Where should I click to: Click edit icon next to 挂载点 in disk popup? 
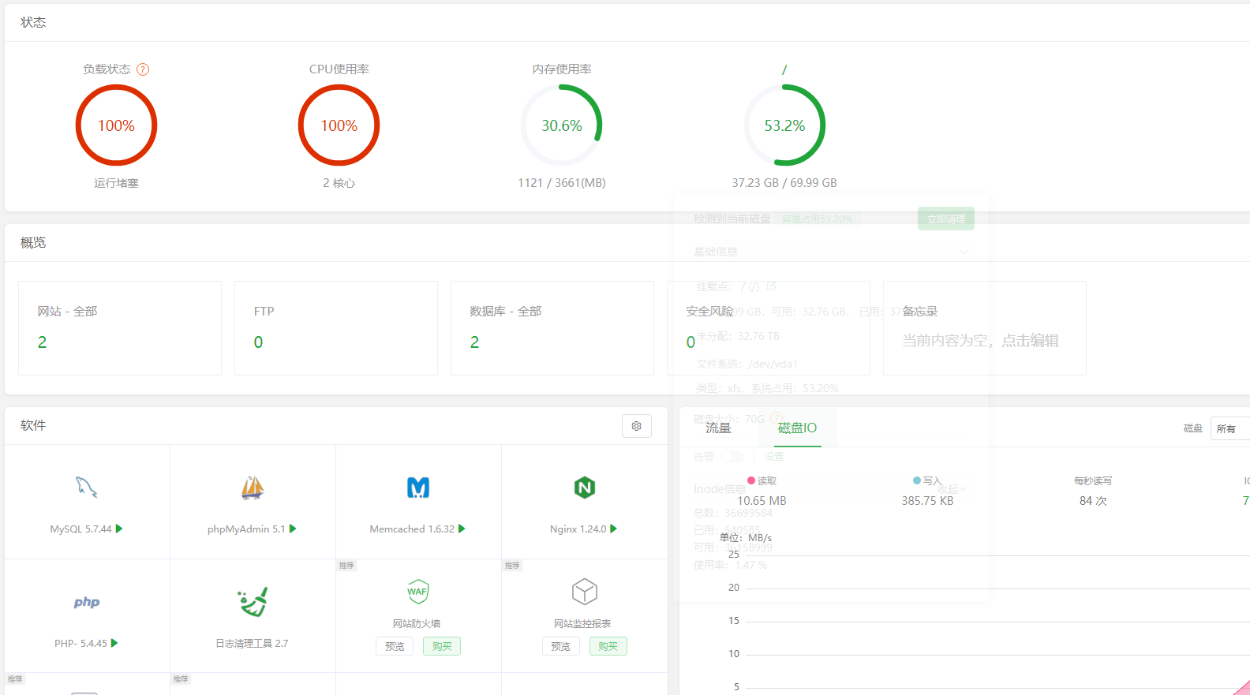772,286
